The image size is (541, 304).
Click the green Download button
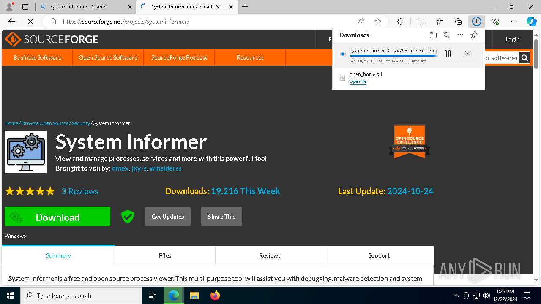click(x=57, y=217)
